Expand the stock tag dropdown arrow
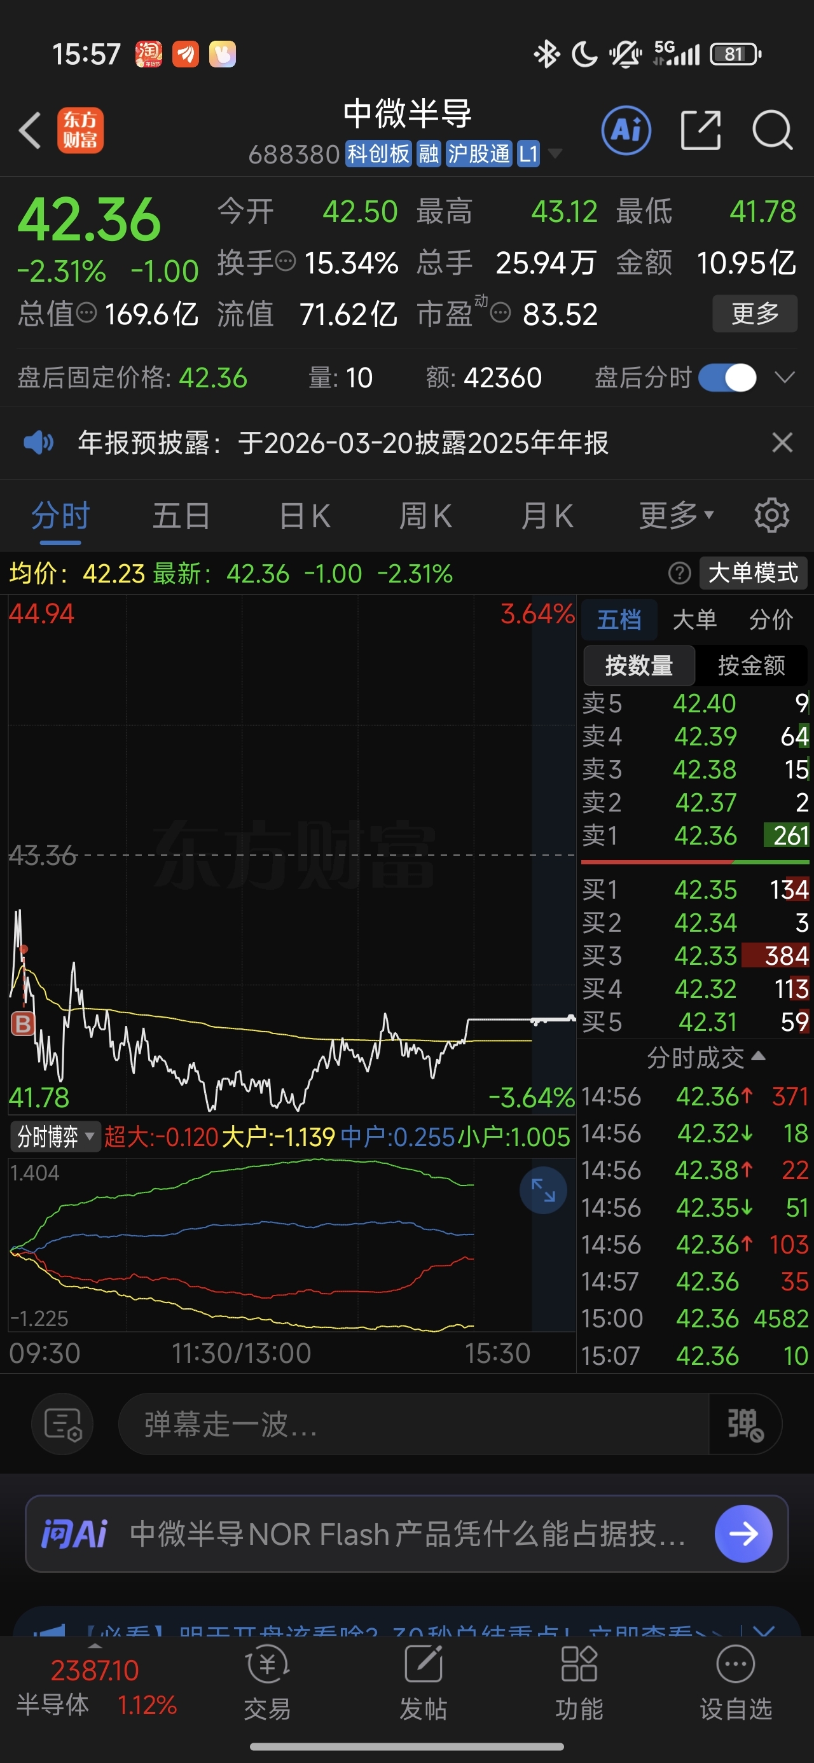 pos(555,153)
